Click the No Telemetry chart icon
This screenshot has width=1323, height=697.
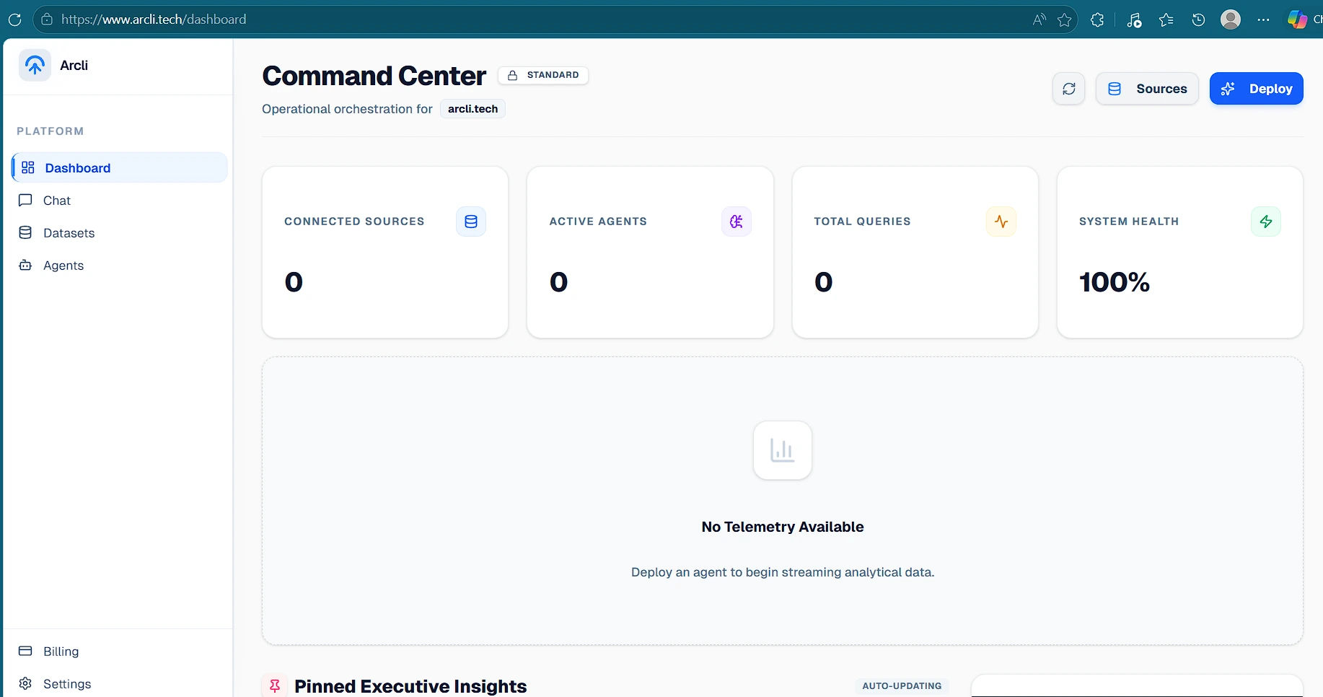tap(782, 450)
